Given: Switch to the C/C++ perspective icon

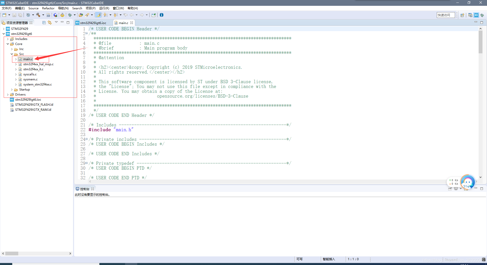Looking at the screenshot, I should [470, 15].
